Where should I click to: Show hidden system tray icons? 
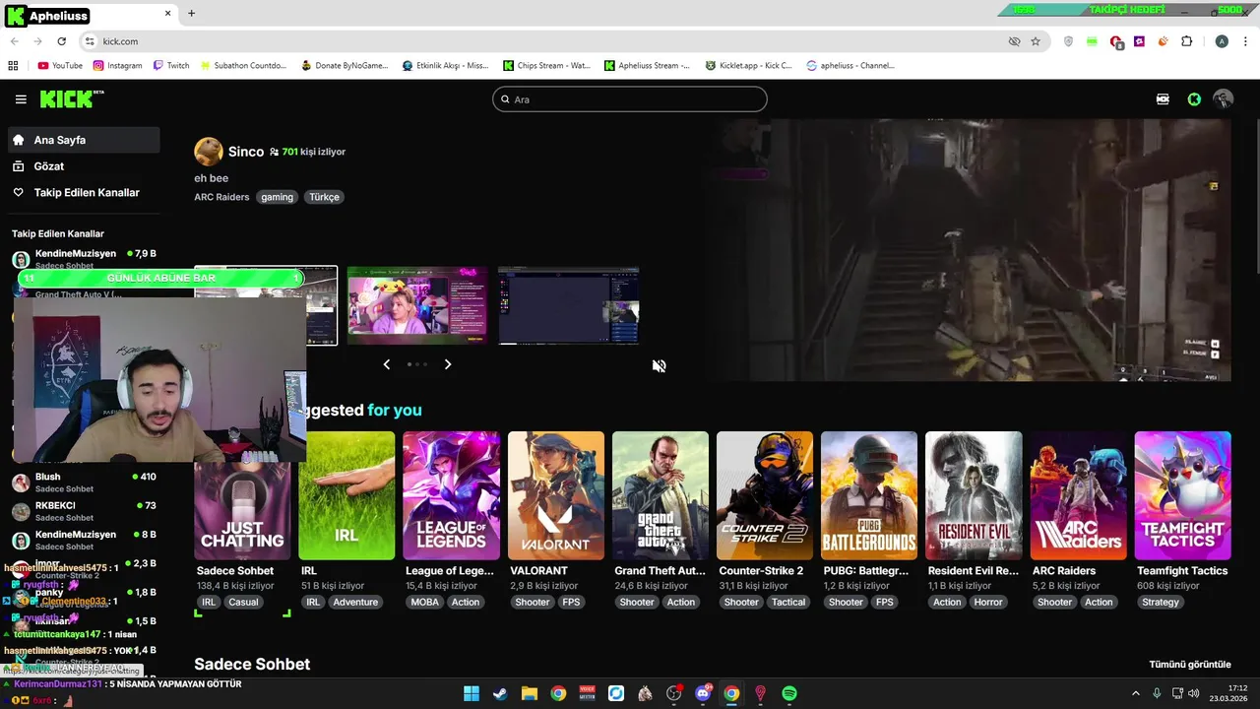coord(1135,693)
